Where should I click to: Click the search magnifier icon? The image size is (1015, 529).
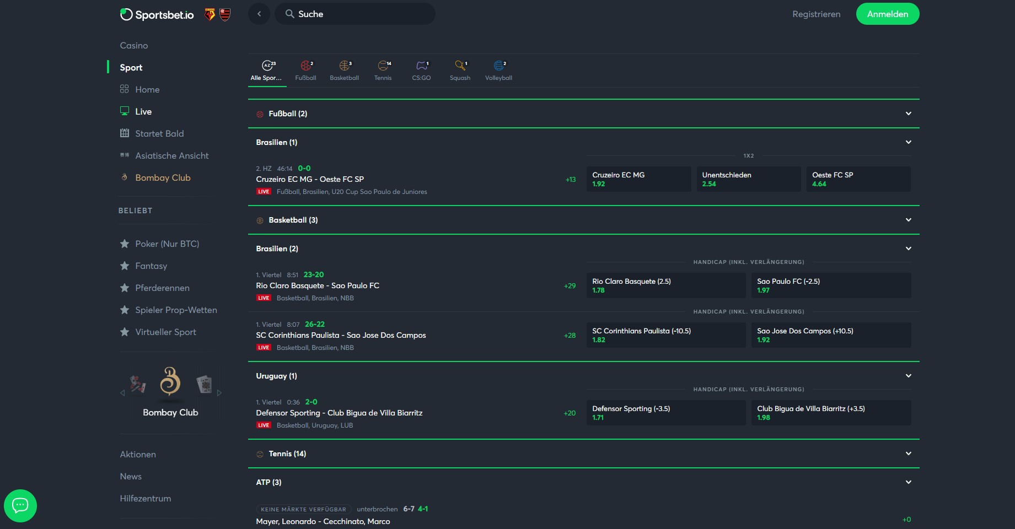(289, 14)
